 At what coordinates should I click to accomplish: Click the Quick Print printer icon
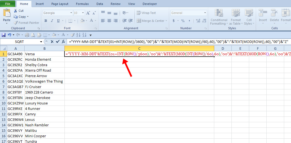[x=27, y=35]
